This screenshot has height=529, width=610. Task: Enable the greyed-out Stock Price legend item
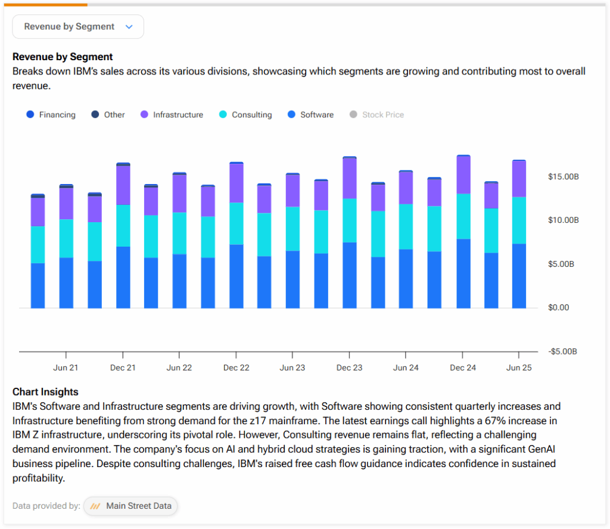[382, 115]
